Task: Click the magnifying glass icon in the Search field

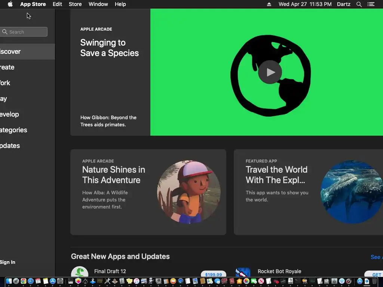Action: [x=4, y=32]
